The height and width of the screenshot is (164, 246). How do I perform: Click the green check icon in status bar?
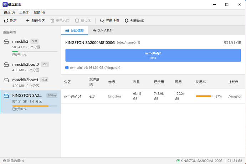click(x=178, y=161)
